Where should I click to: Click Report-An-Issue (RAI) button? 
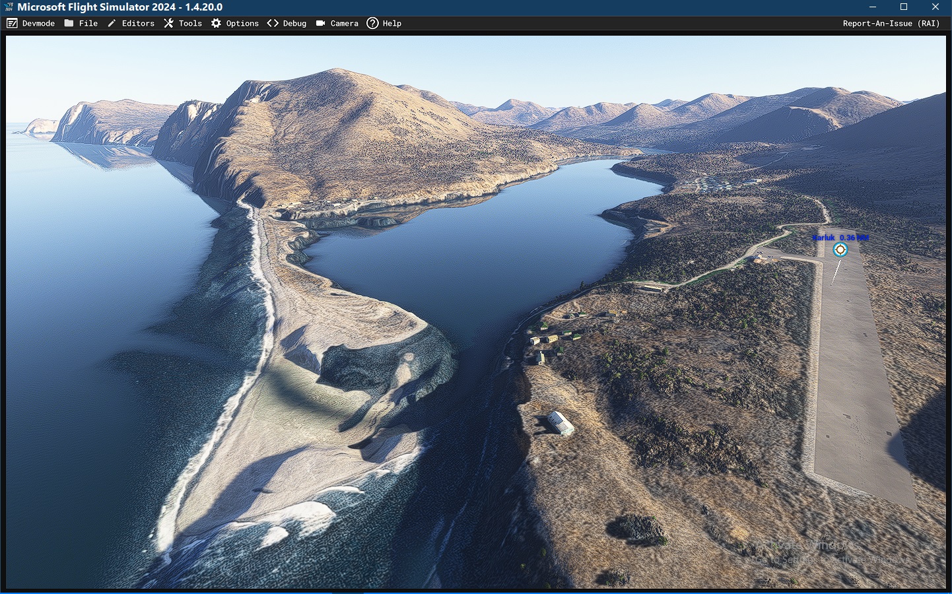click(x=891, y=23)
